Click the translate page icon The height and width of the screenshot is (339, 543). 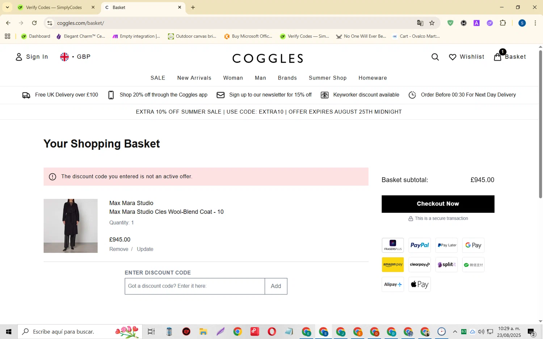420,23
